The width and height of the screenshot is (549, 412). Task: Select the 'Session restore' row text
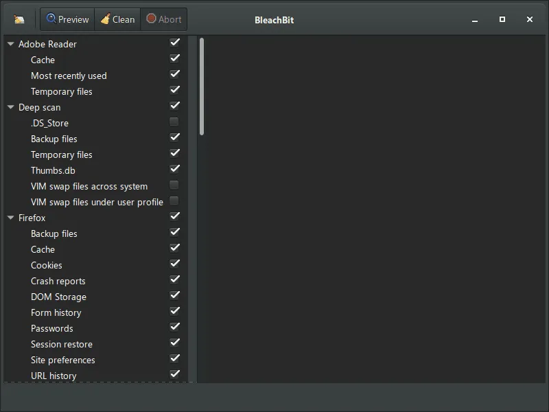coord(62,344)
